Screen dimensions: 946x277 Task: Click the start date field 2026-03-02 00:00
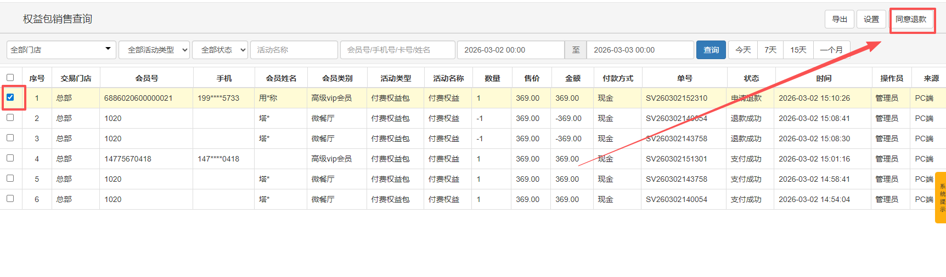(x=510, y=50)
